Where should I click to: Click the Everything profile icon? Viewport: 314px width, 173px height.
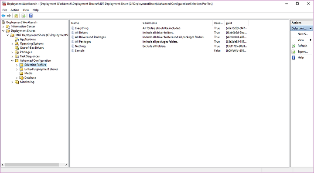coord(73,28)
